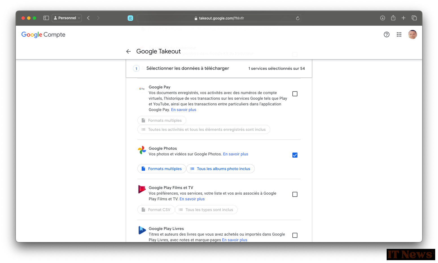Open En savoir plus for Play Livres
438x263 pixels.
coord(235,240)
